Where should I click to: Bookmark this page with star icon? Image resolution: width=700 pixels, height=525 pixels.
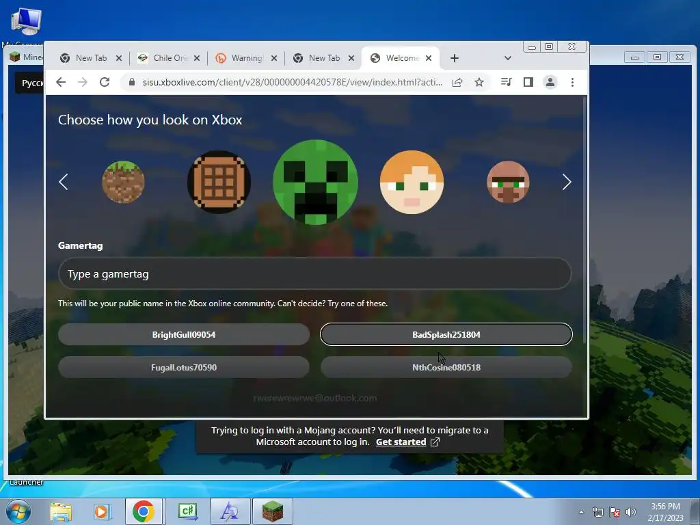click(x=479, y=82)
